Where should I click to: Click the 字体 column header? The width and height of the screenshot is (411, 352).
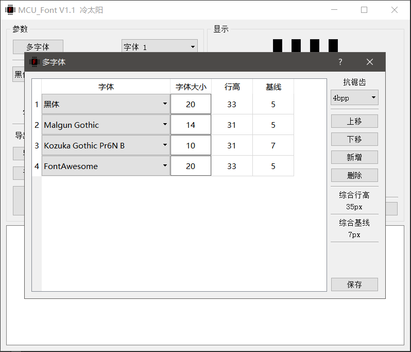[106, 87]
